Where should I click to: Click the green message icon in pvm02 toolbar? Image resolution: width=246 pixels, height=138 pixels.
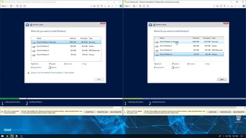(121, 6)
